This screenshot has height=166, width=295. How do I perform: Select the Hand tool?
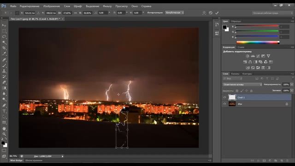tap(4, 129)
